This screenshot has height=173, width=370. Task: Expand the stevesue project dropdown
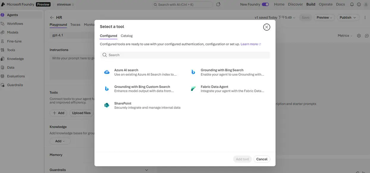pyautogui.click(x=65, y=4)
